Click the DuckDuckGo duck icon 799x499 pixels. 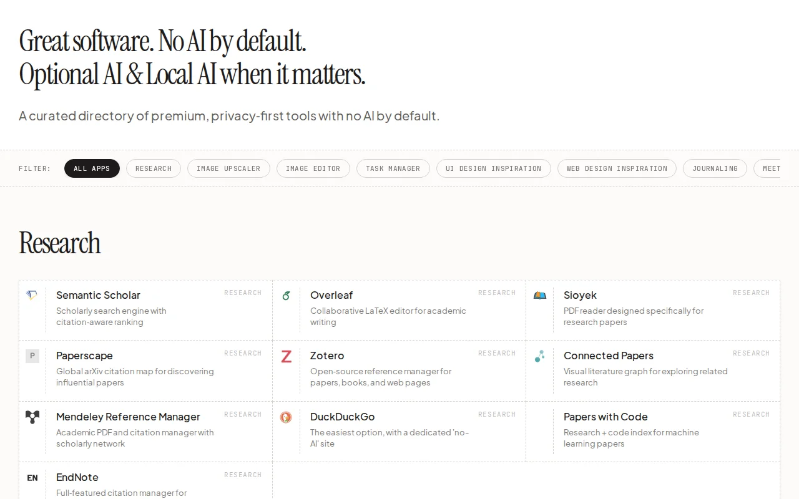[286, 417]
